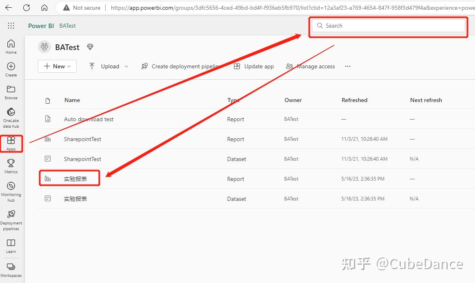Screen dimensions: 475x283
Task: Click in the Search field
Action: point(387,26)
